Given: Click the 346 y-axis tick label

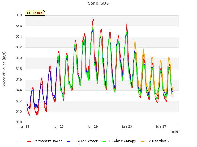Looking at the screenshot, I should click(x=19, y=80).
